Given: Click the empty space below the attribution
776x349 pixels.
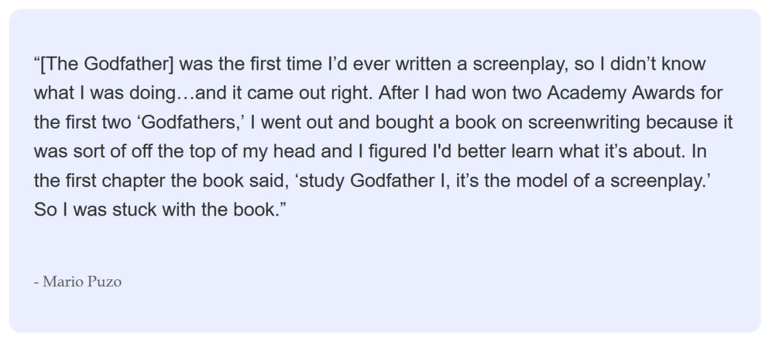Looking at the screenshot, I should (x=385, y=311).
